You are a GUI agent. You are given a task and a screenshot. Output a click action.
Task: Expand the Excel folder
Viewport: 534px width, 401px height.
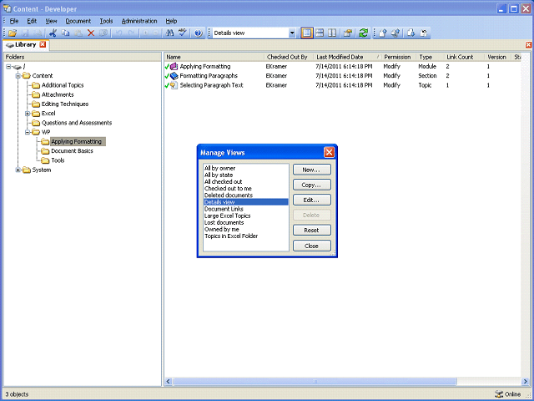tap(28, 114)
